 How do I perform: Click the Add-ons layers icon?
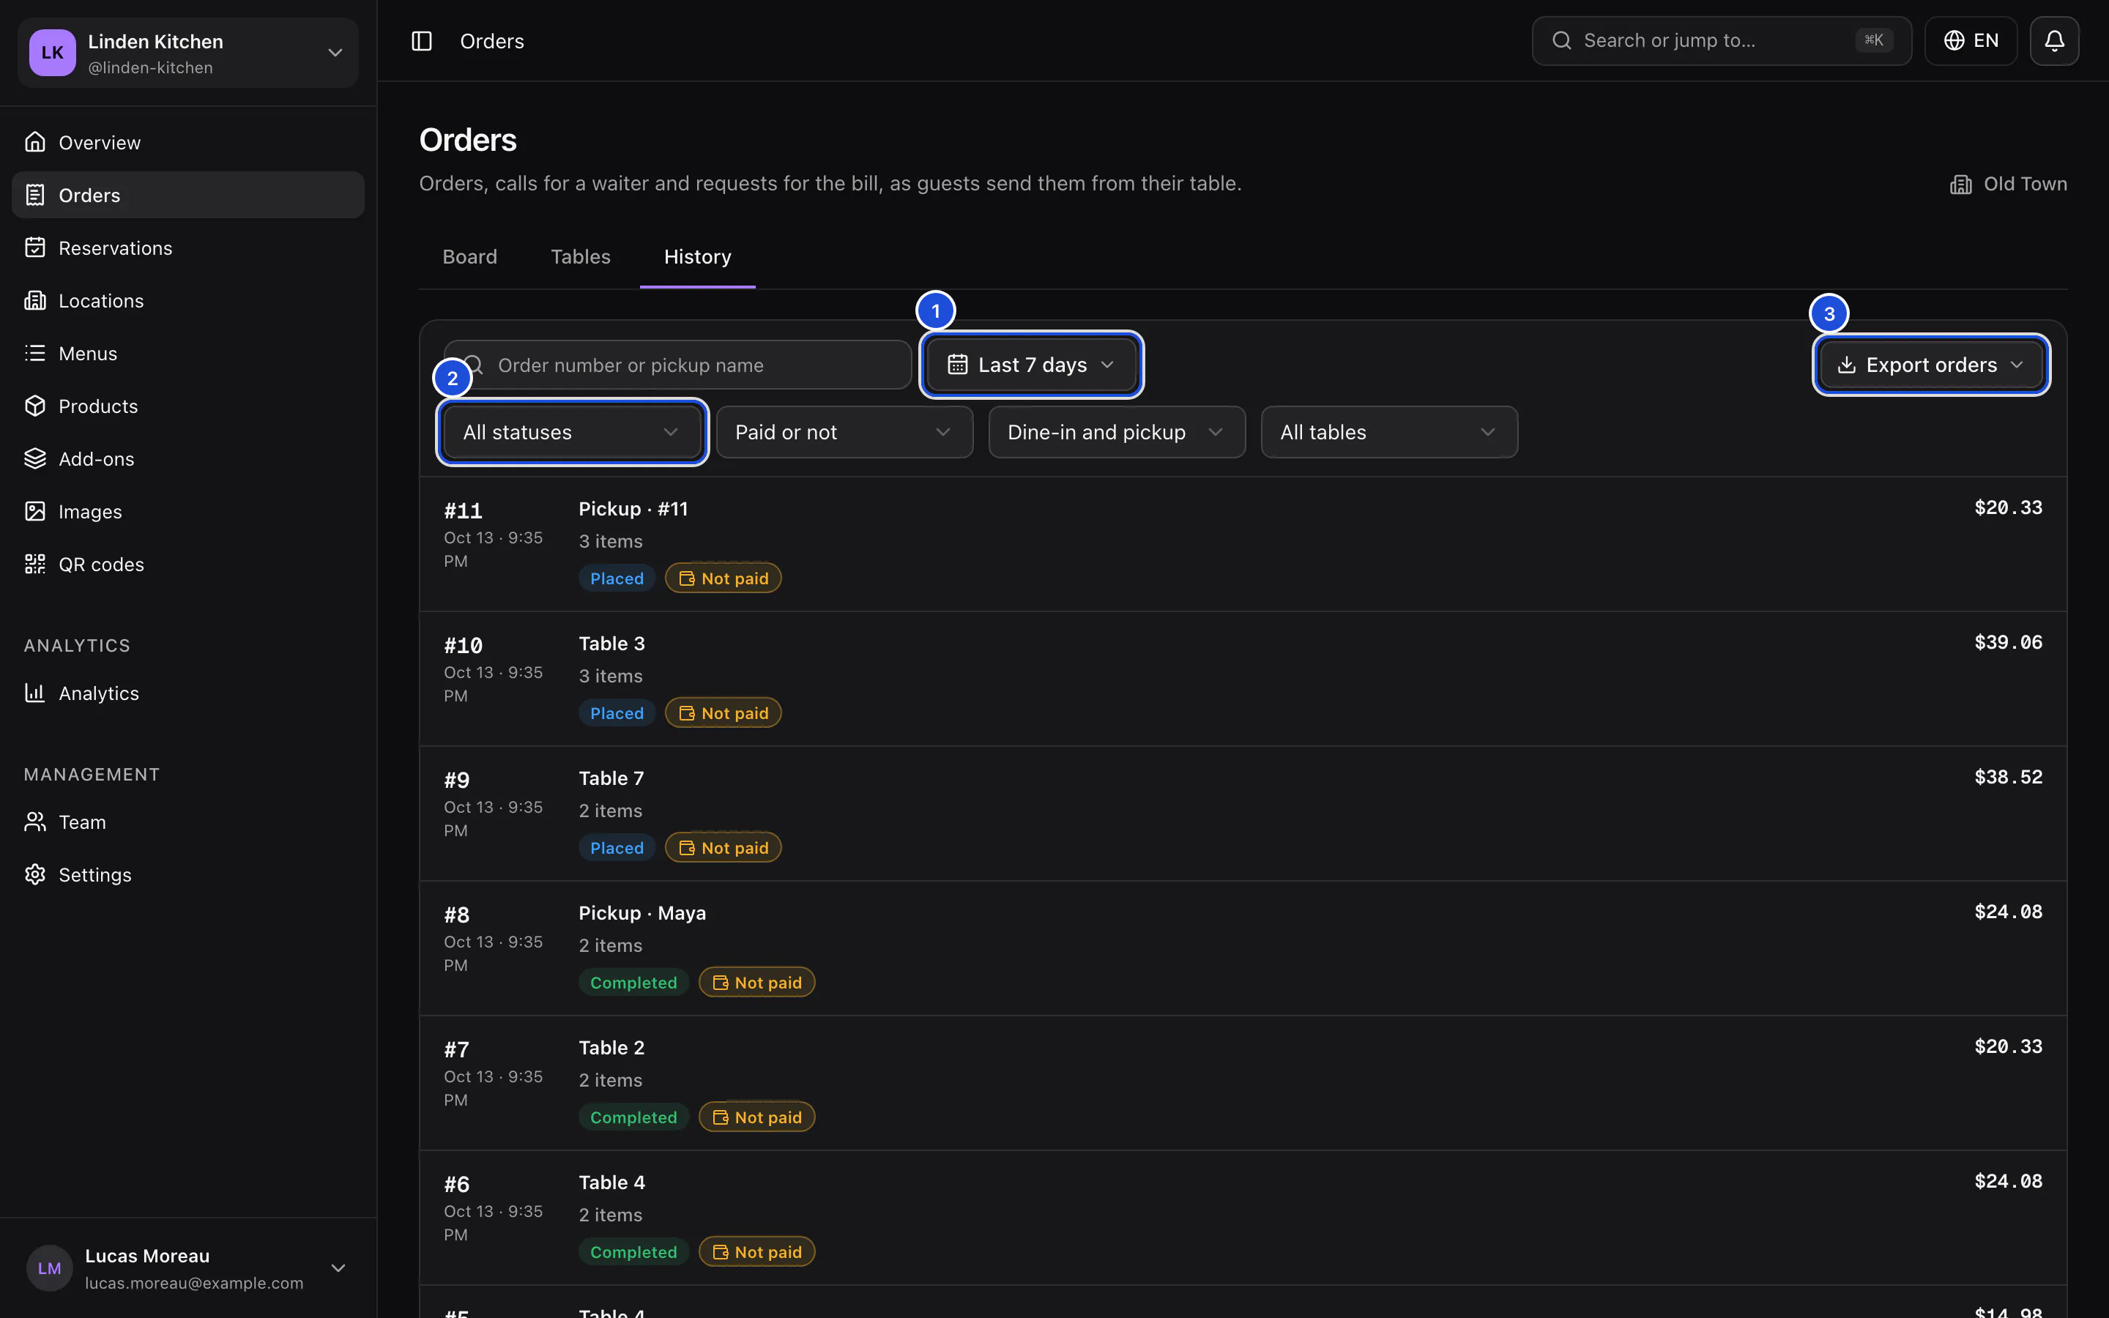point(35,458)
